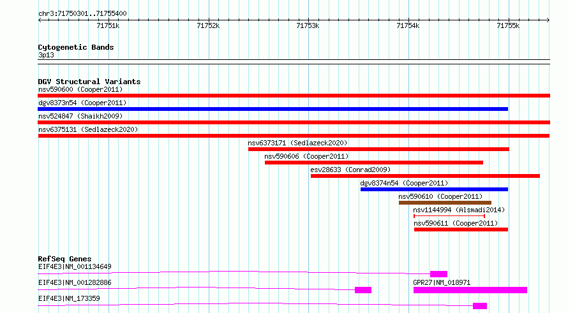Image resolution: width=568 pixels, height=313 pixels.
Task: Open the nsv6375131 (Sedlazeck2020) variant bar
Action: coord(294,136)
